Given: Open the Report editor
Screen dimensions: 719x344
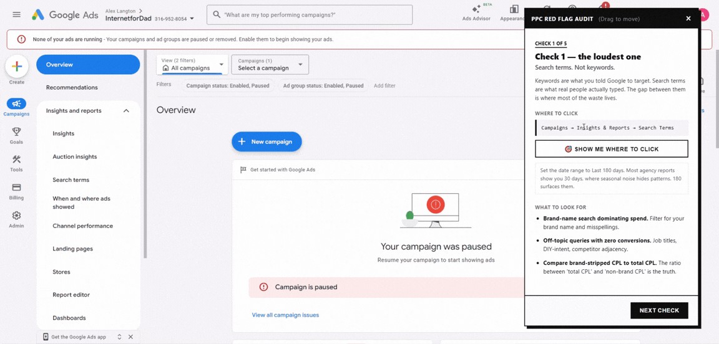Looking at the screenshot, I should pos(71,295).
